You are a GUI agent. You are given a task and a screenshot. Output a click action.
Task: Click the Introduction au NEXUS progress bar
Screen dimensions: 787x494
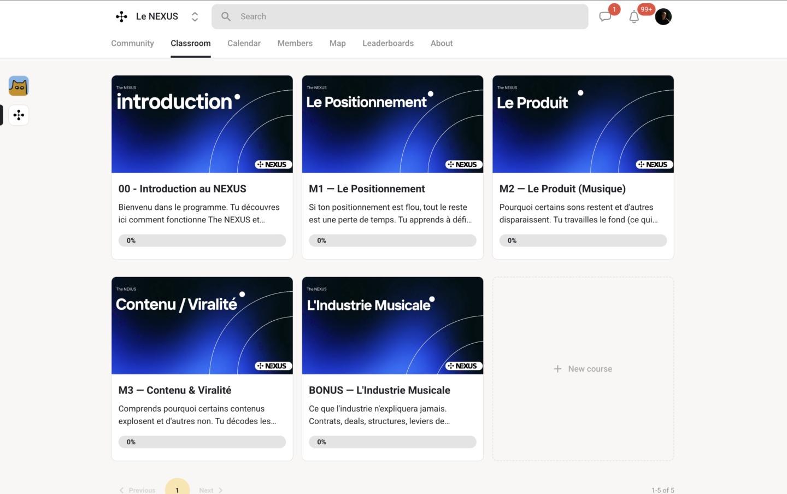(x=202, y=240)
